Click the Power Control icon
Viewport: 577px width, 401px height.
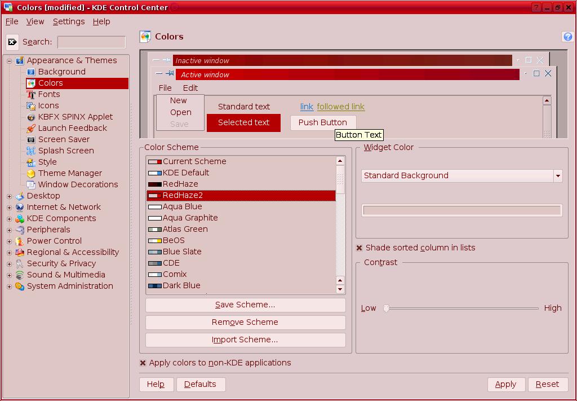[x=20, y=241]
